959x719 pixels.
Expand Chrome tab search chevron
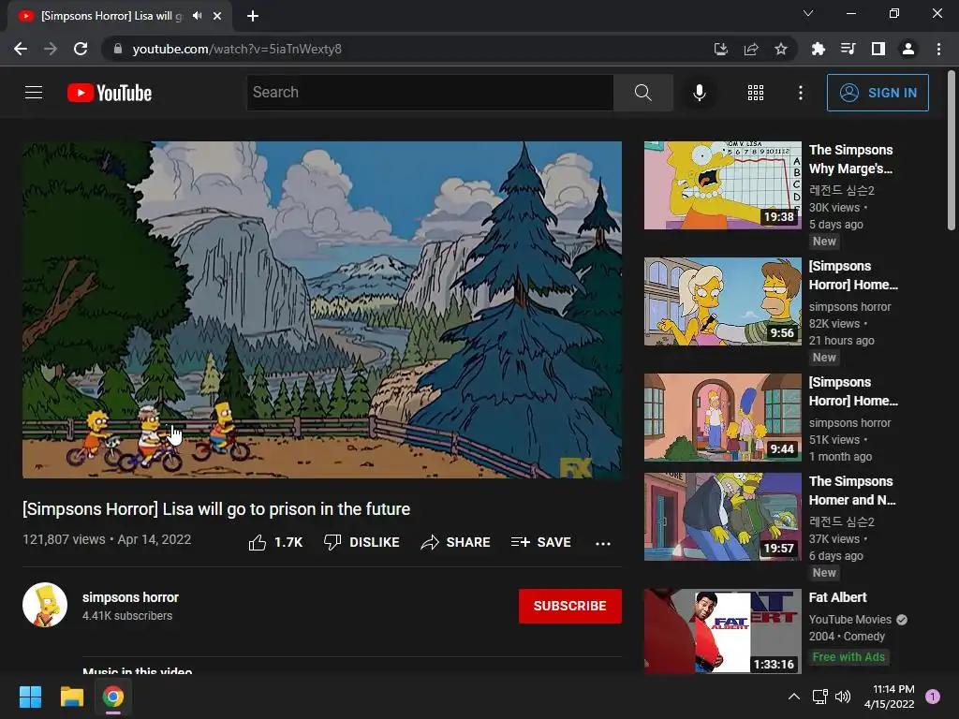(808, 13)
